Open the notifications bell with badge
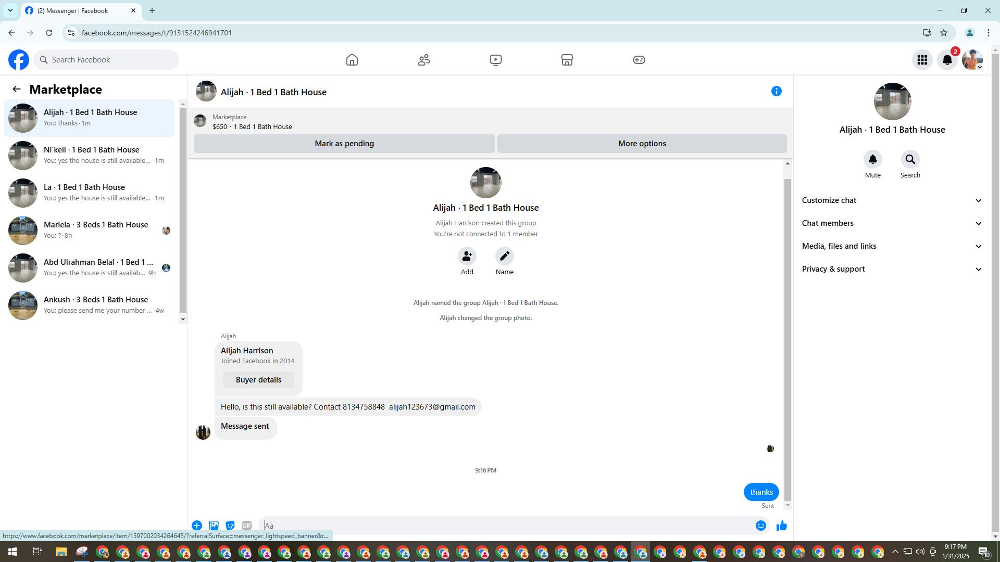The image size is (1000, 562). pyautogui.click(x=947, y=60)
